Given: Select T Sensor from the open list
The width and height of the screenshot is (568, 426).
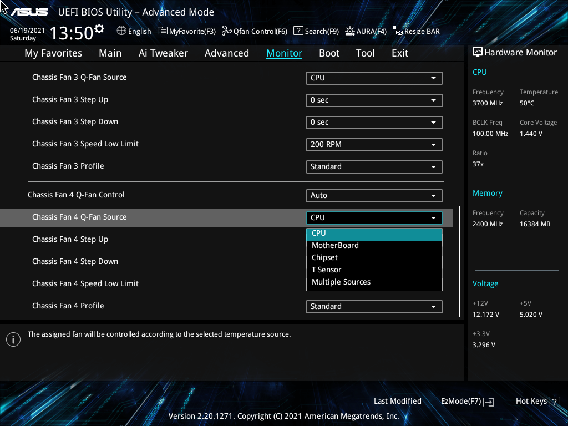Looking at the screenshot, I should point(327,270).
